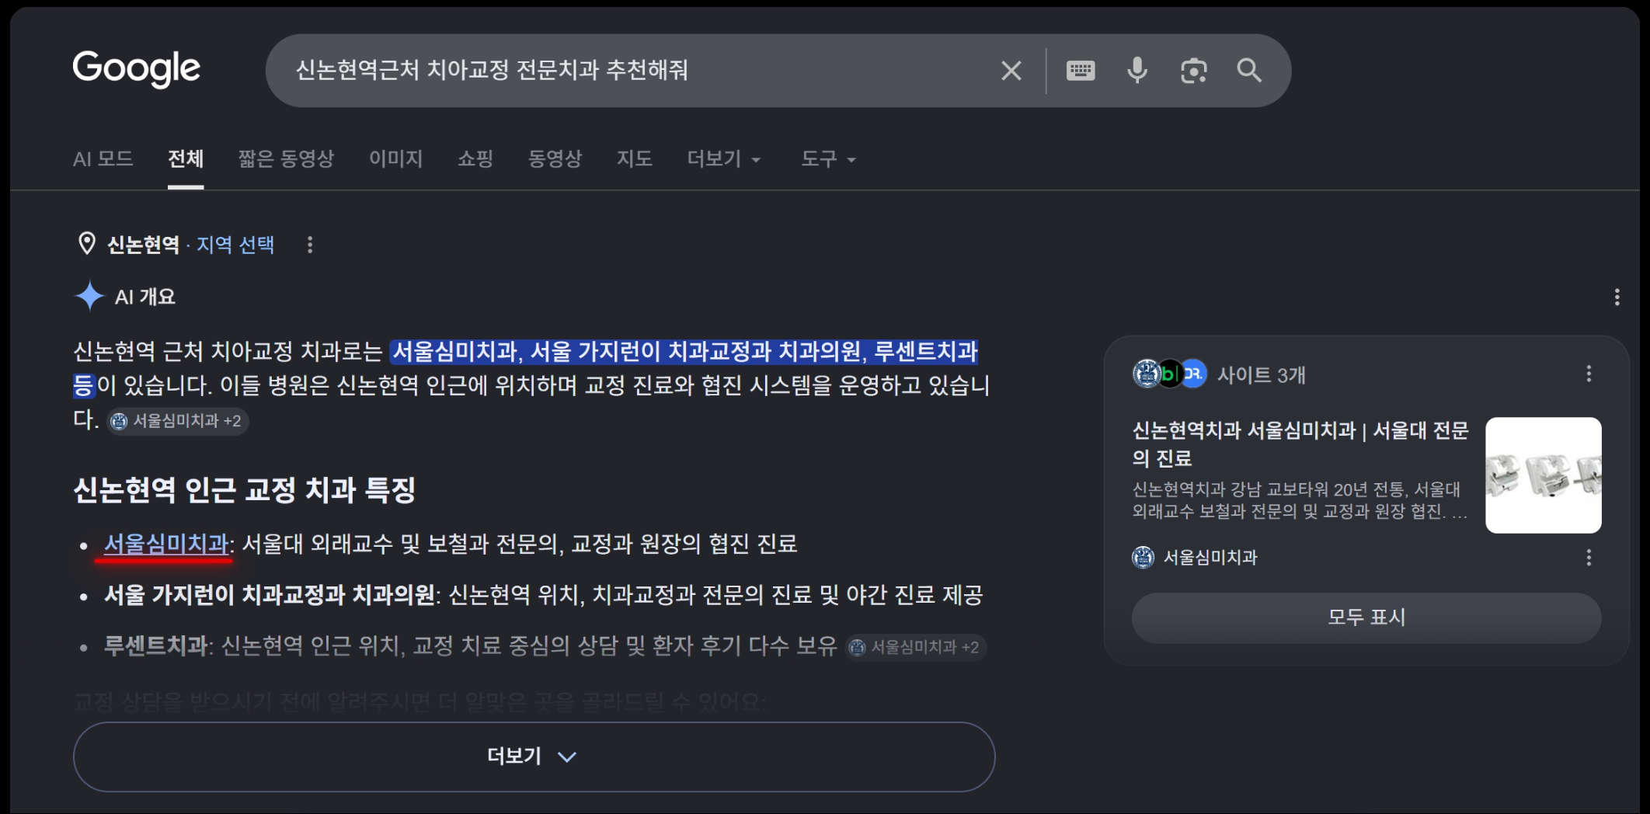Click 서울심미치과 favicon in source card footer

click(x=1143, y=557)
